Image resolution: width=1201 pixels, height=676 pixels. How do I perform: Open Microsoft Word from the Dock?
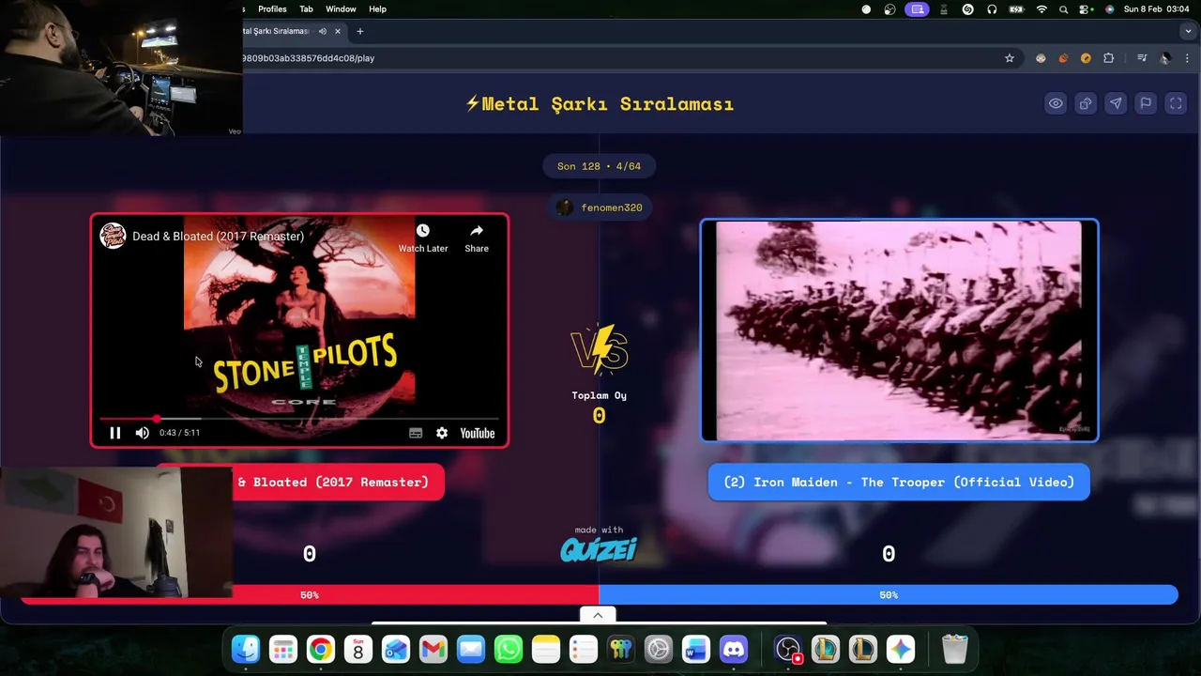click(696, 649)
